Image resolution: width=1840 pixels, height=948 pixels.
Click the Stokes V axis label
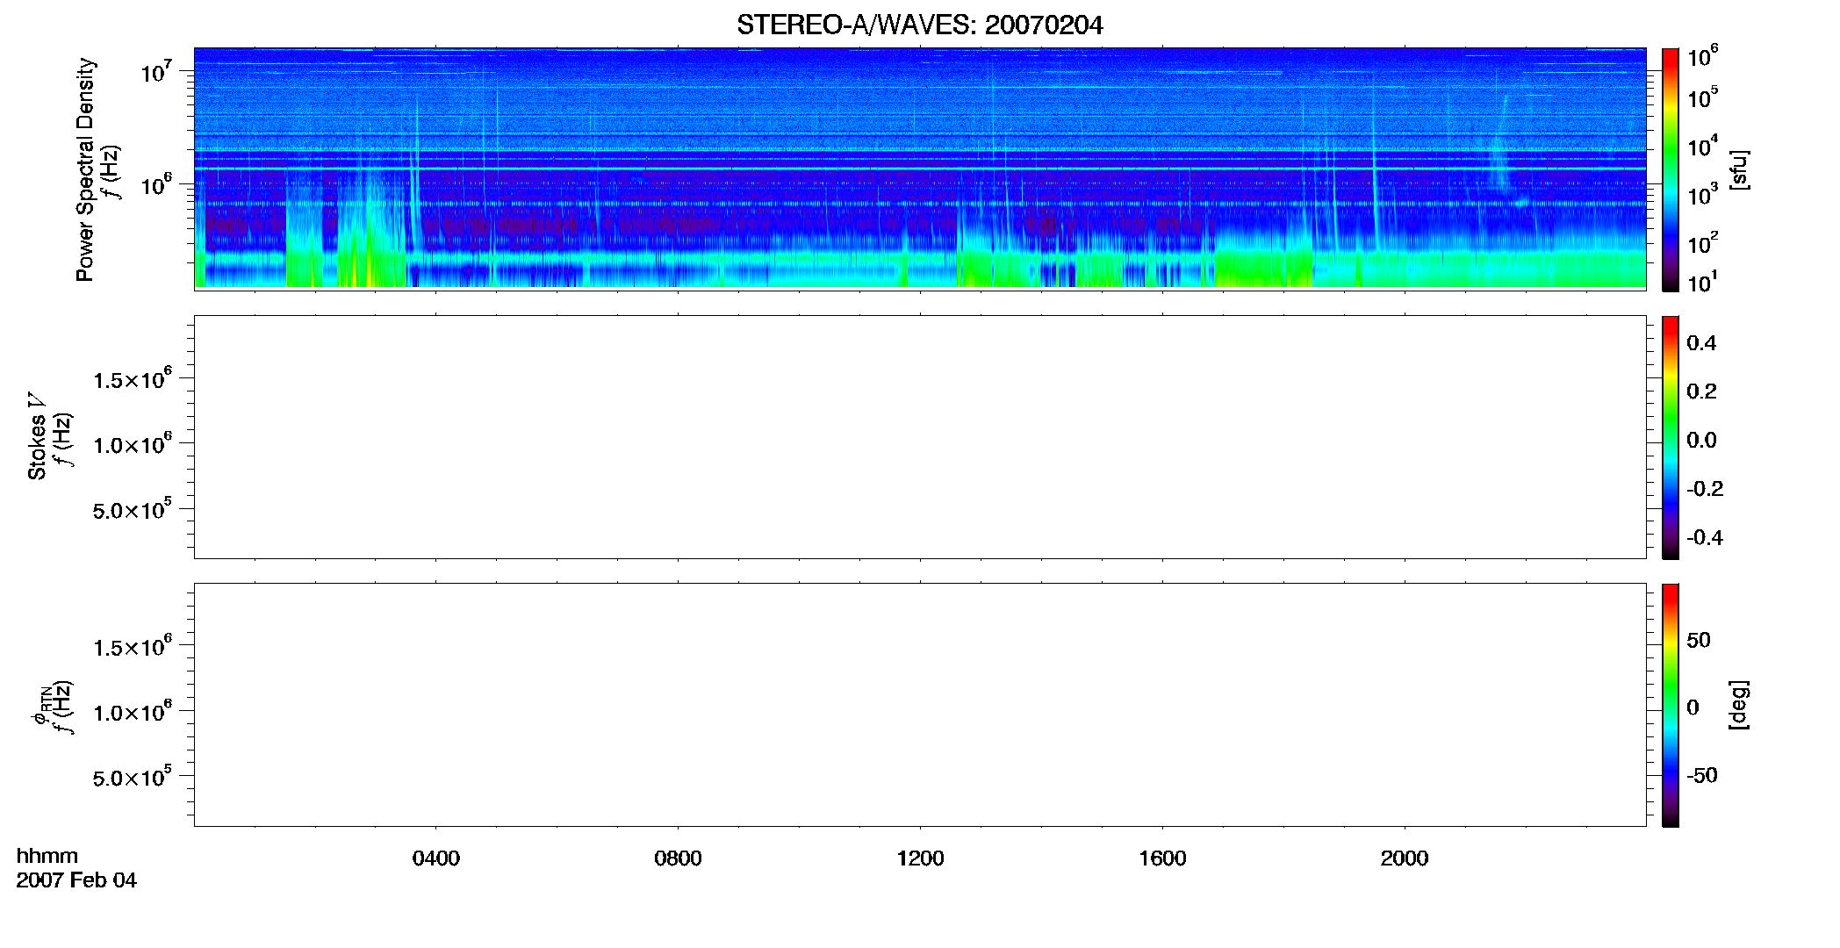point(37,436)
